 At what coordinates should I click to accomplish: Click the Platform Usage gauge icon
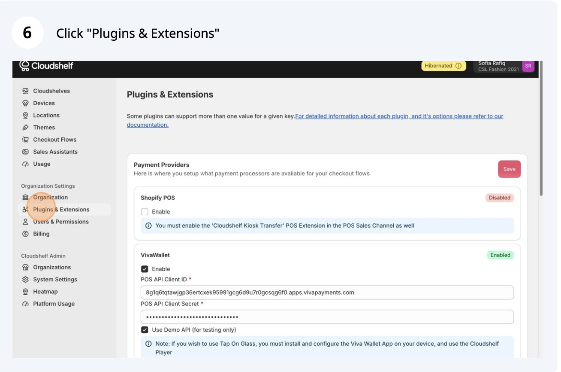coord(25,304)
